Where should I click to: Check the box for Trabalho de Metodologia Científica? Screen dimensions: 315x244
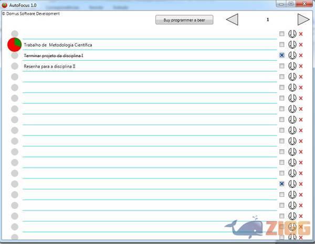click(282, 45)
